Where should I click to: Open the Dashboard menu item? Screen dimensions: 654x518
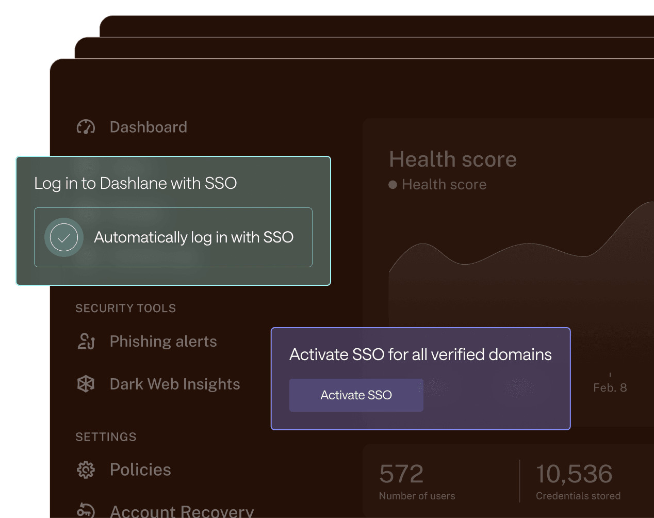148,127
